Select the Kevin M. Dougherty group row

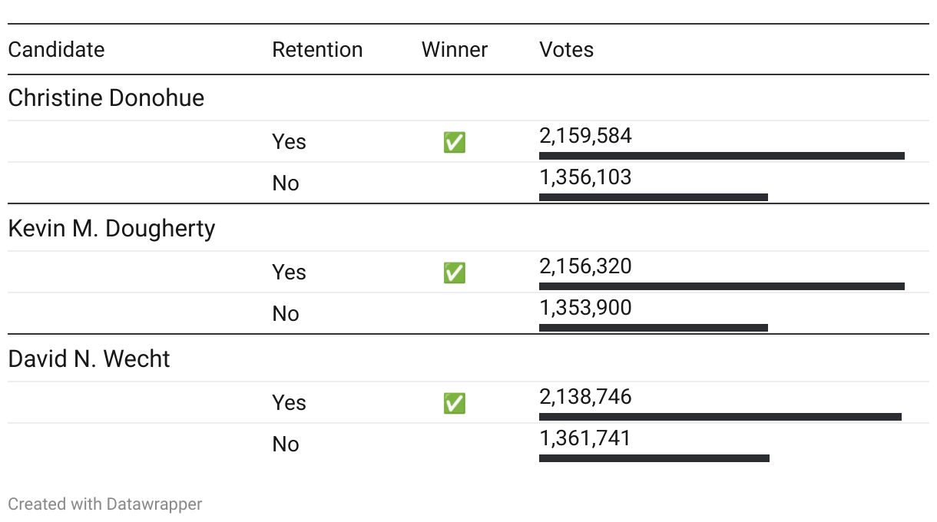(x=111, y=229)
